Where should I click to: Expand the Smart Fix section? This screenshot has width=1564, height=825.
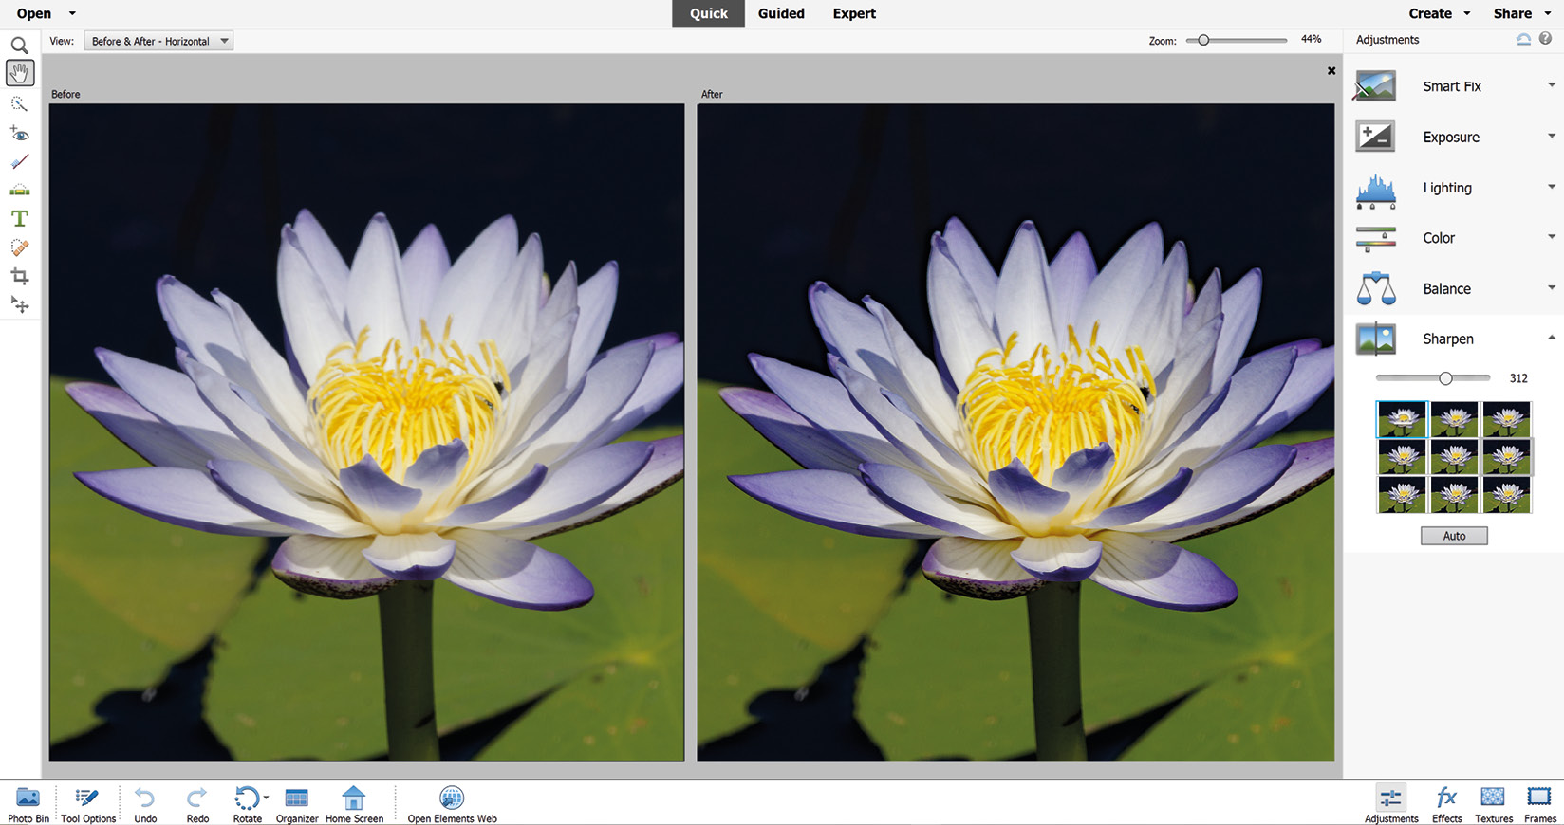tap(1552, 85)
